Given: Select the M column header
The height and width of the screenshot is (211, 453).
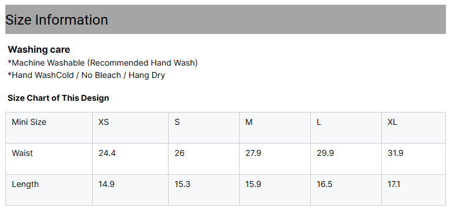Looking at the screenshot, I should pyautogui.click(x=275, y=128).
